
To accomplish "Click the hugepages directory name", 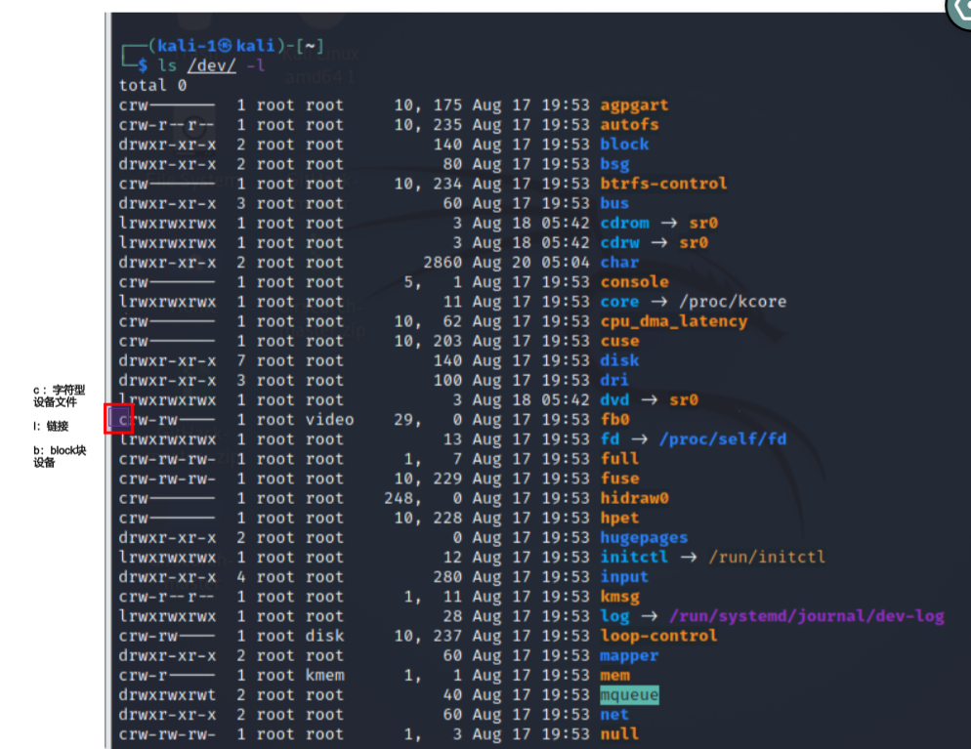I will click(x=644, y=537).
